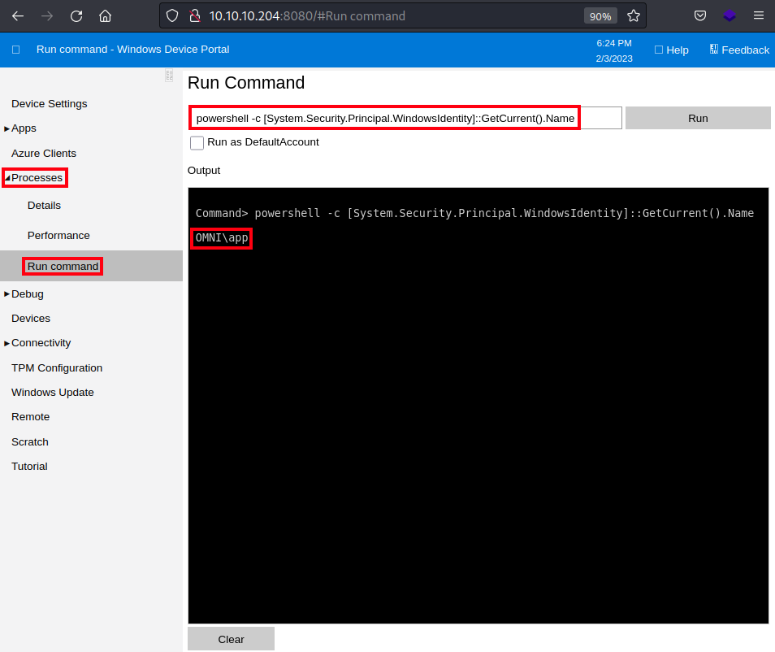775x652 pixels.
Task: Open process Details page
Action: coord(44,206)
